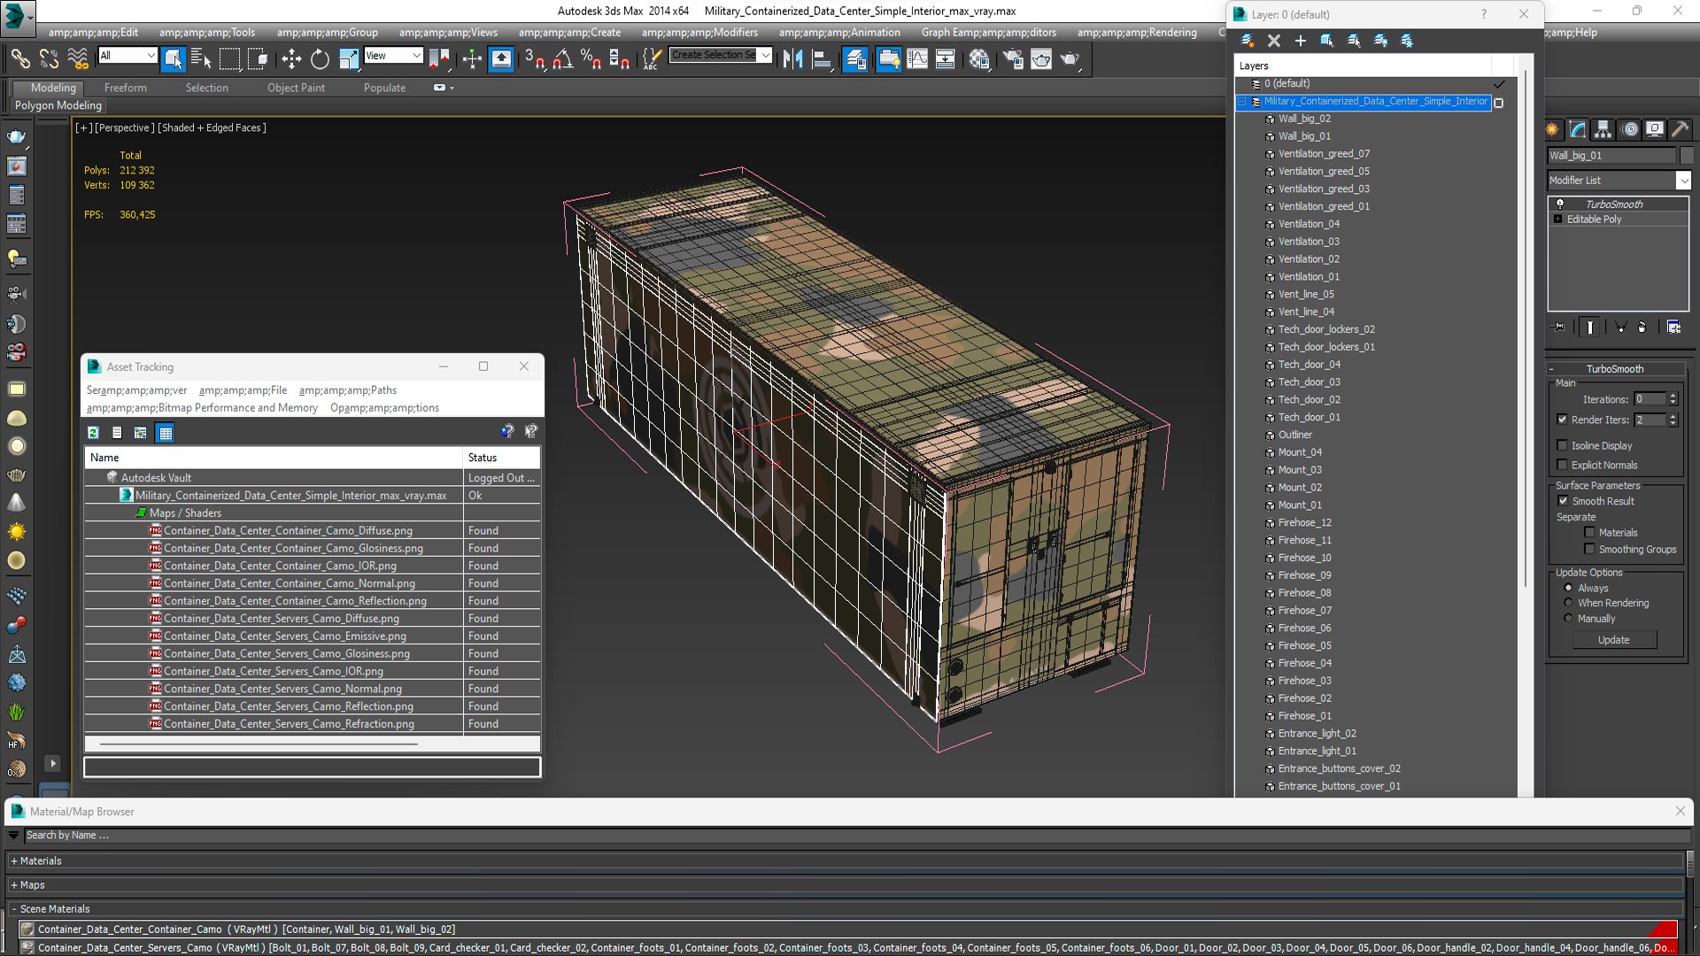The width and height of the screenshot is (1700, 956).
Task: Click the Search by Name field
Action: 855,835
